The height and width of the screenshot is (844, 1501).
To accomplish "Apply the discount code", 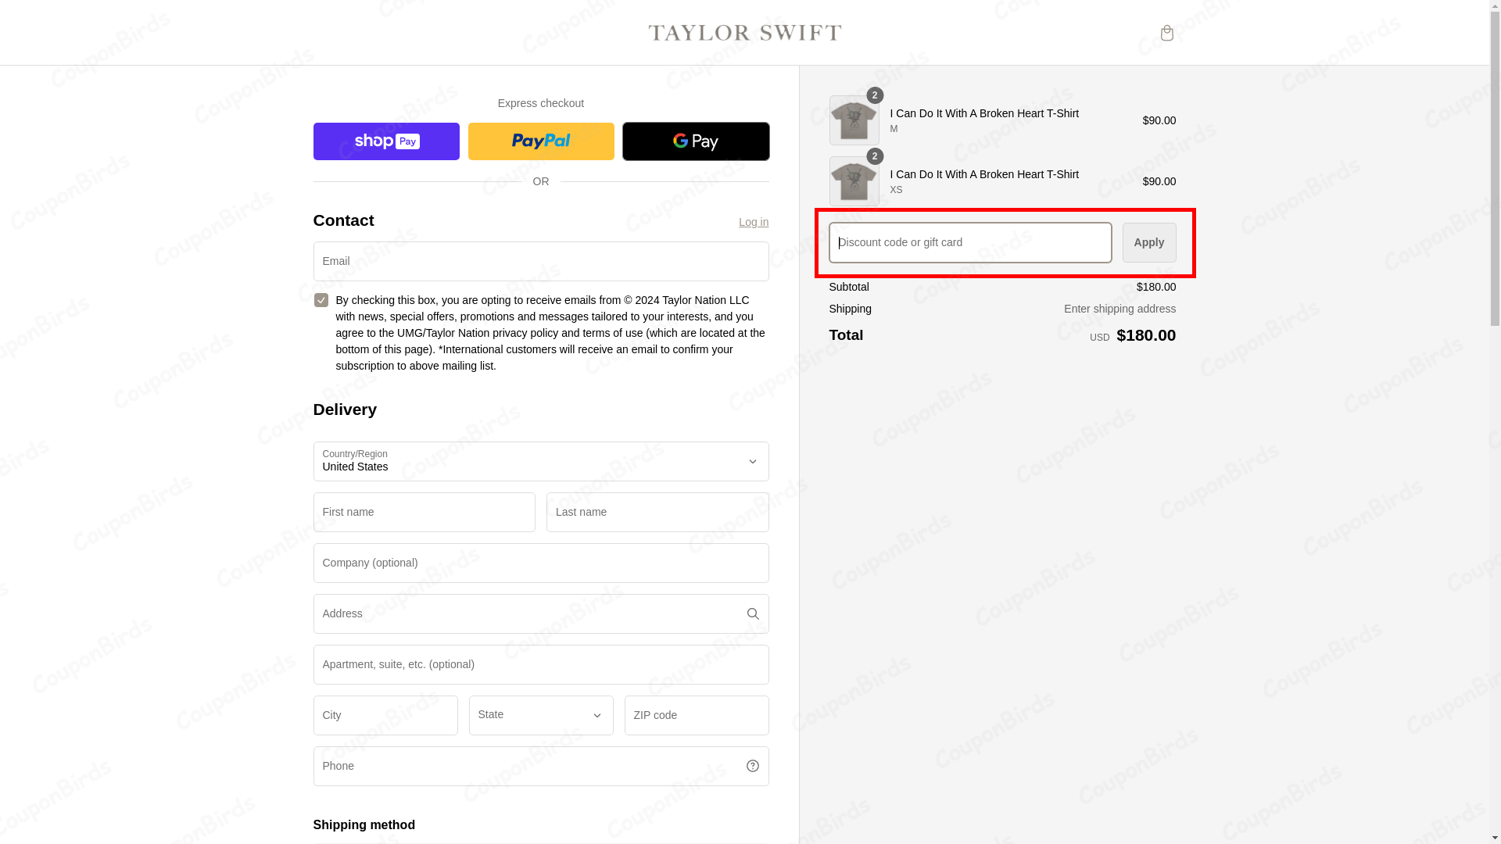I will point(1148,242).
